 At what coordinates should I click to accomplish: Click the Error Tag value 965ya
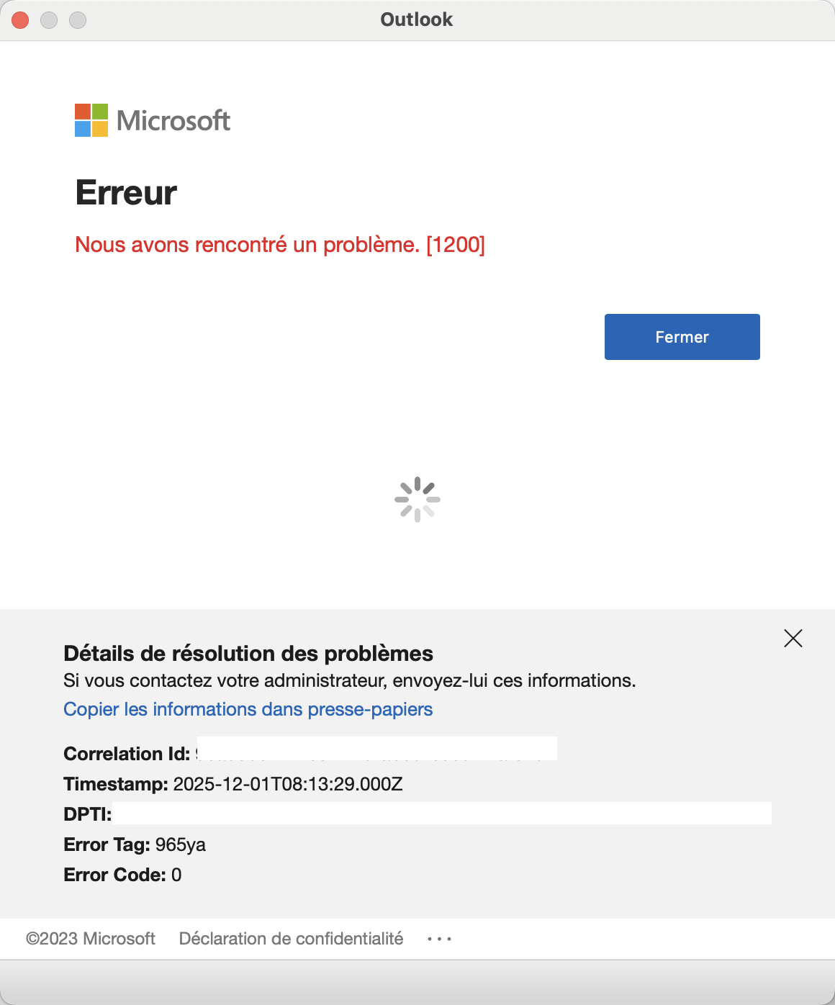click(179, 844)
